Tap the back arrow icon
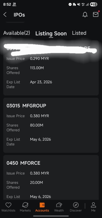 [5, 14]
